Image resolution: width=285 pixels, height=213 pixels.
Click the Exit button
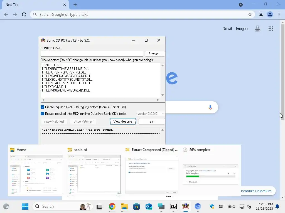[152, 121]
